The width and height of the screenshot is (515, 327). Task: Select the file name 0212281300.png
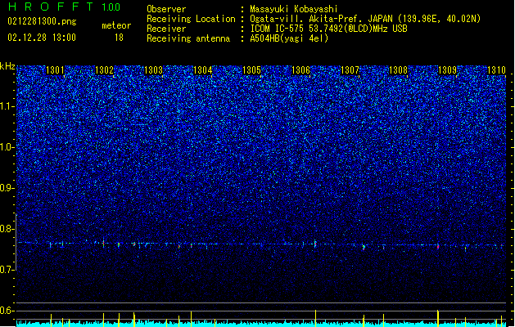(x=42, y=21)
